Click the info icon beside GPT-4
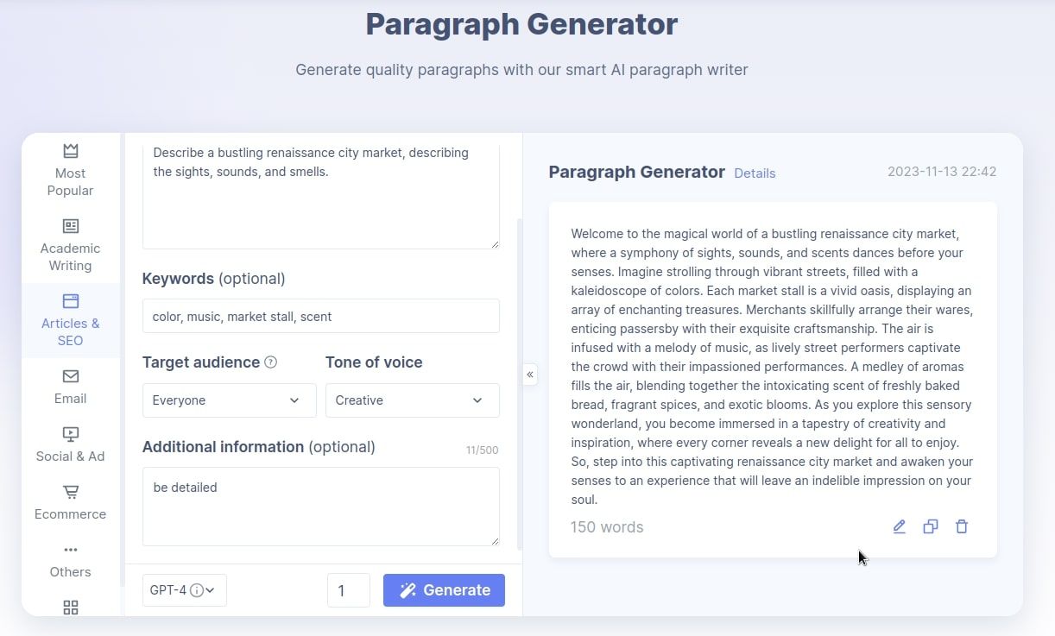This screenshot has width=1055, height=636. tap(197, 590)
